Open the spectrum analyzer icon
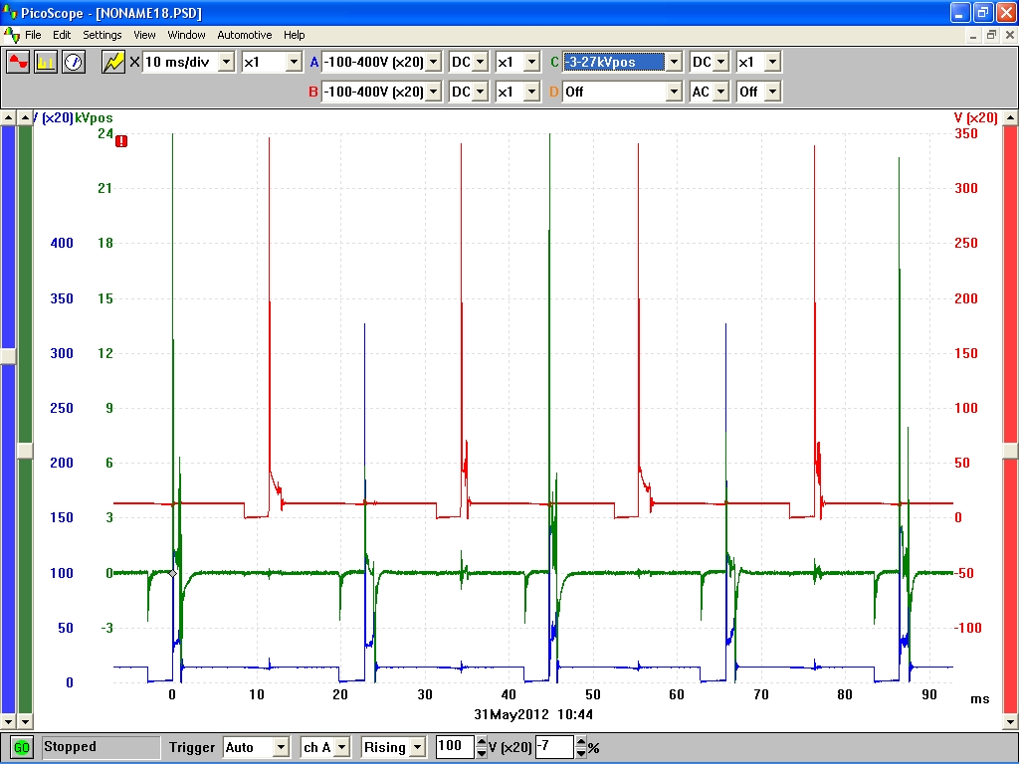 46,62
